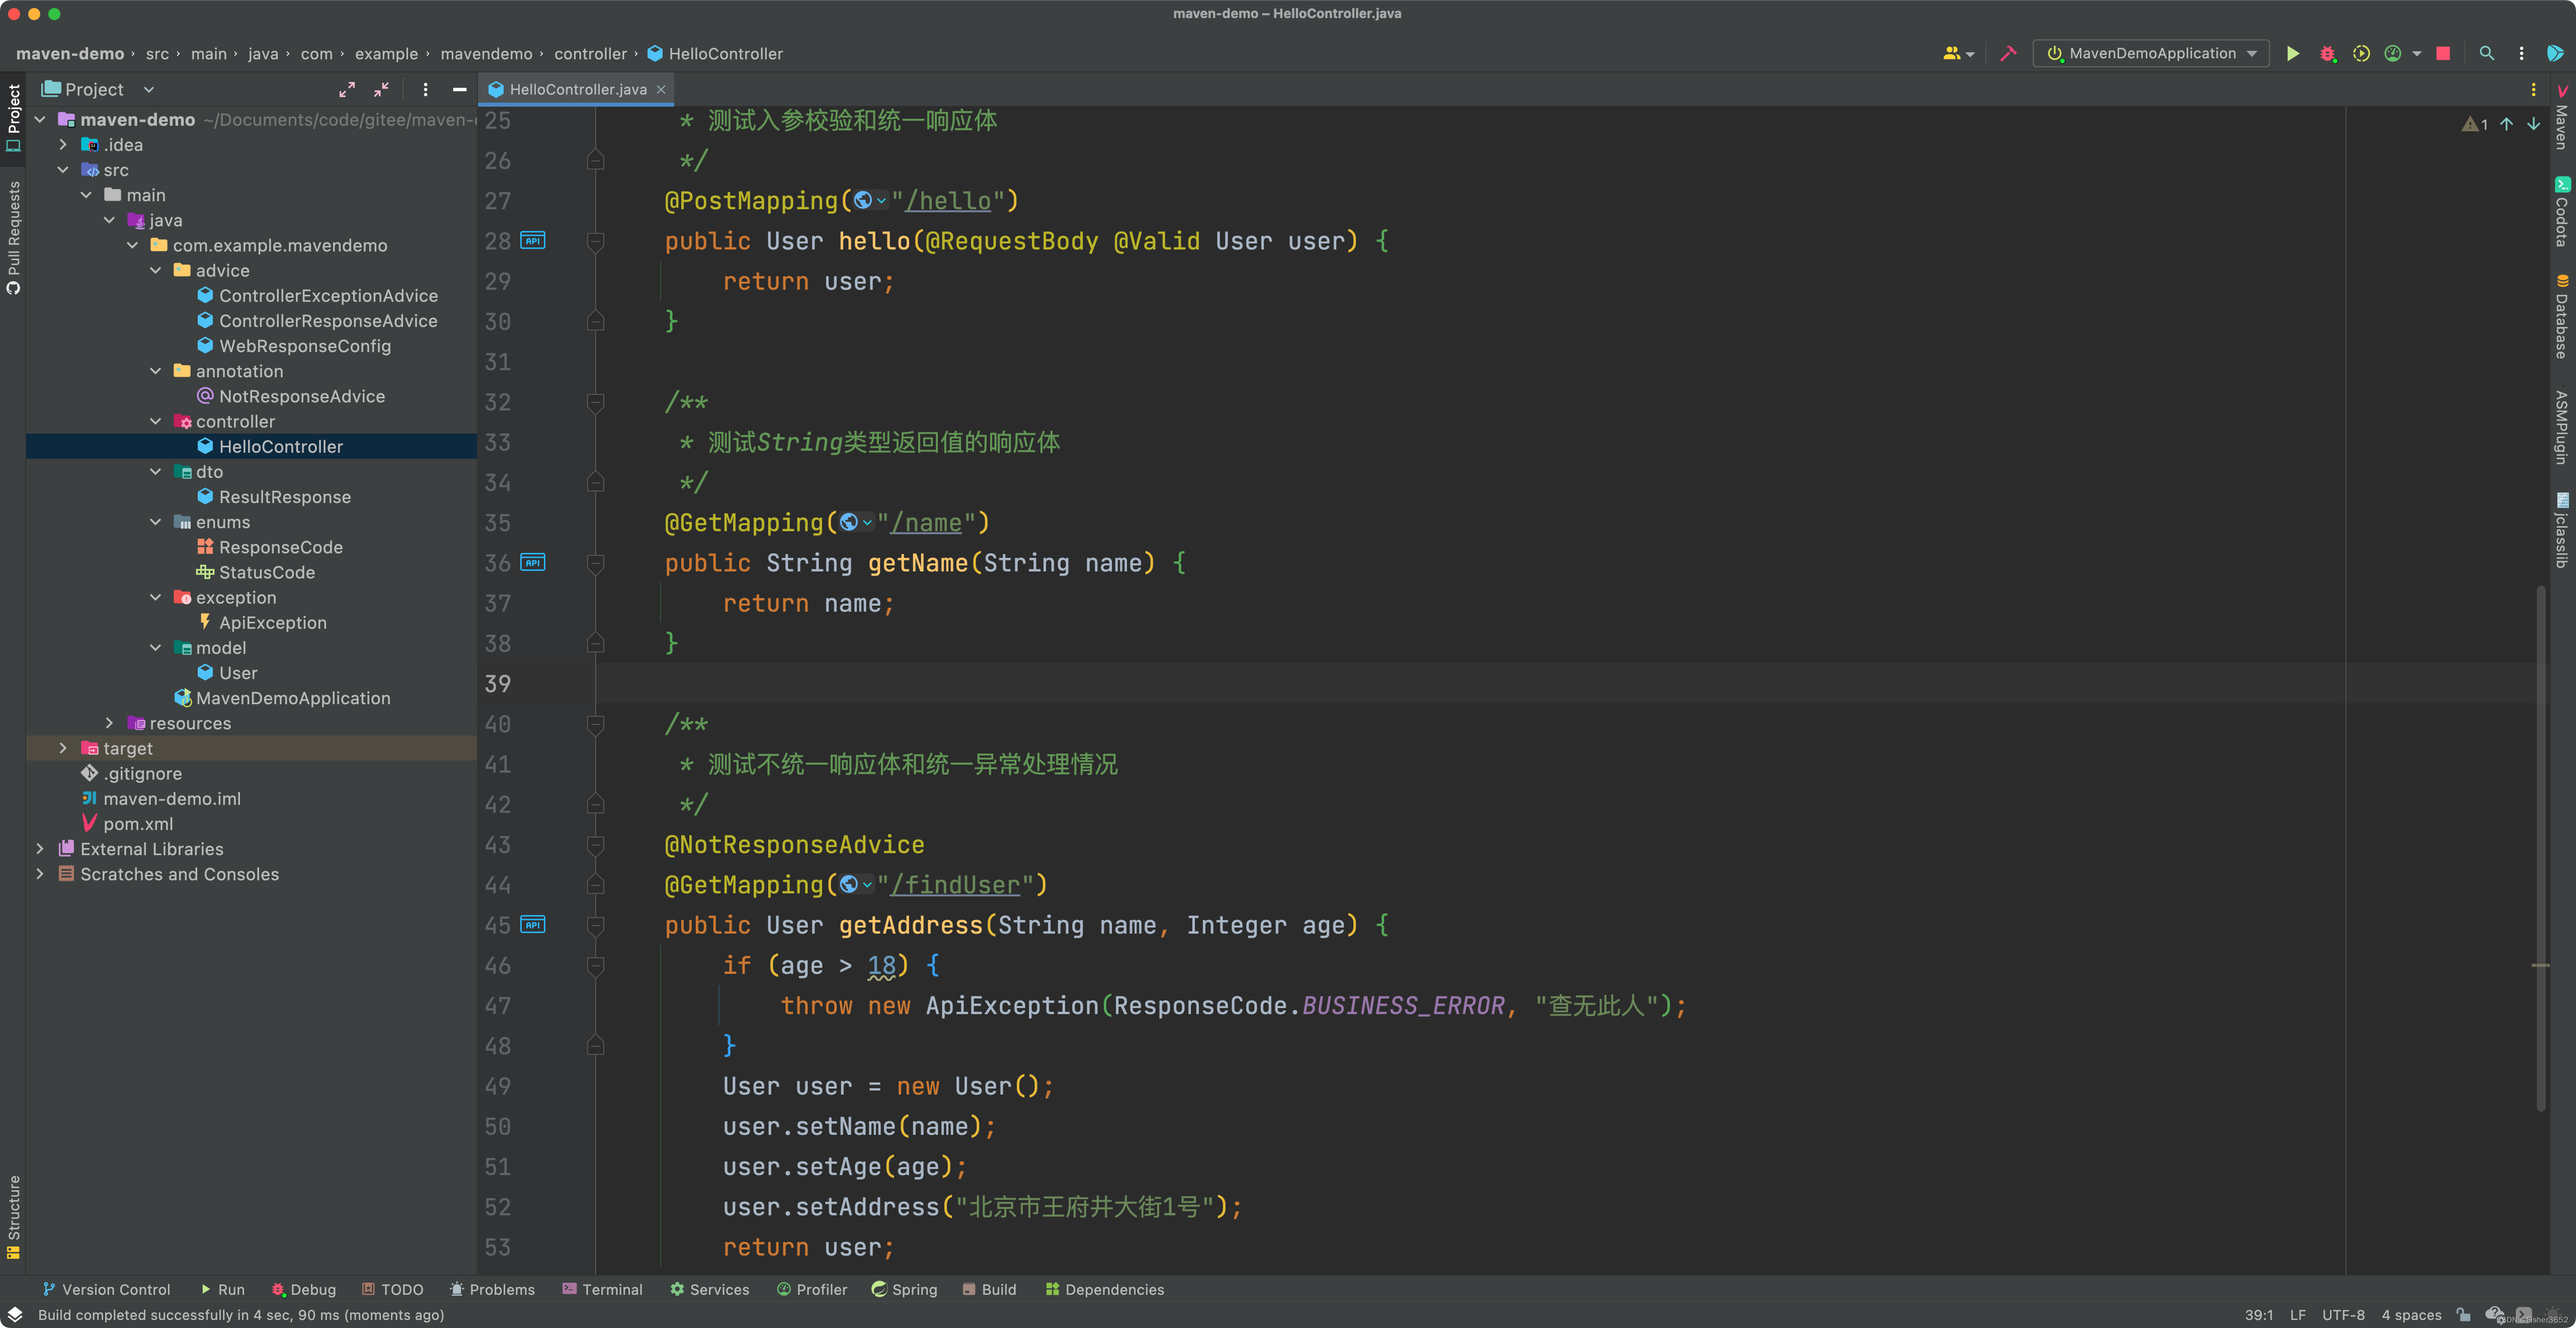Jump to next highlighted error arrow
The height and width of the screenshot is (1328, 2576).
[2533, 124]
